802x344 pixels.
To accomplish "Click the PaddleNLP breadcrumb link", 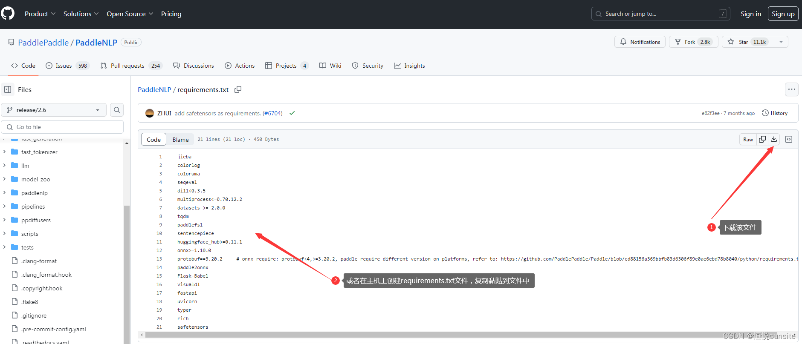I will [x=154, y=89].
